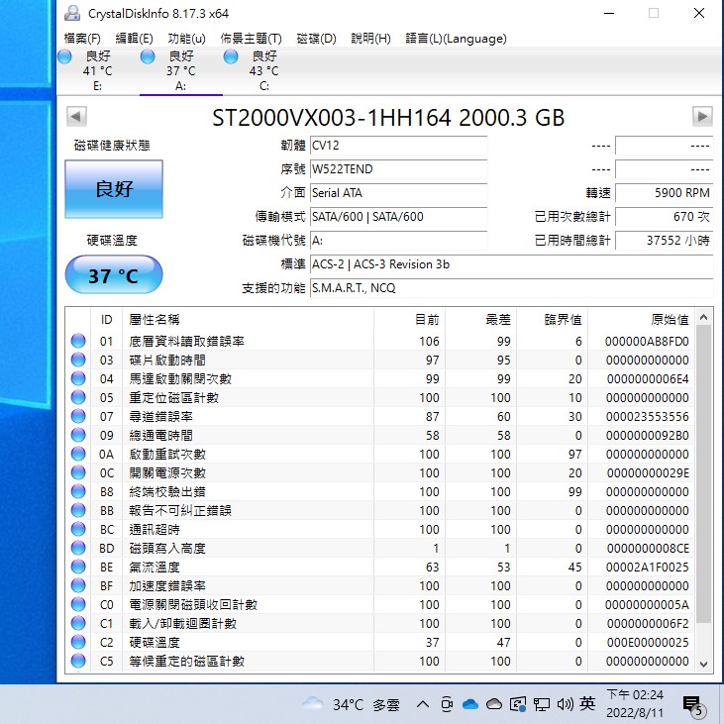Open the notification center icon

692,705
